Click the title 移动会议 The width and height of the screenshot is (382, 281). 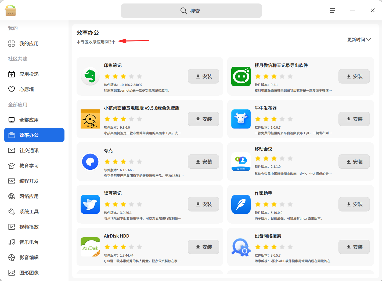click(x=264, y=149)
